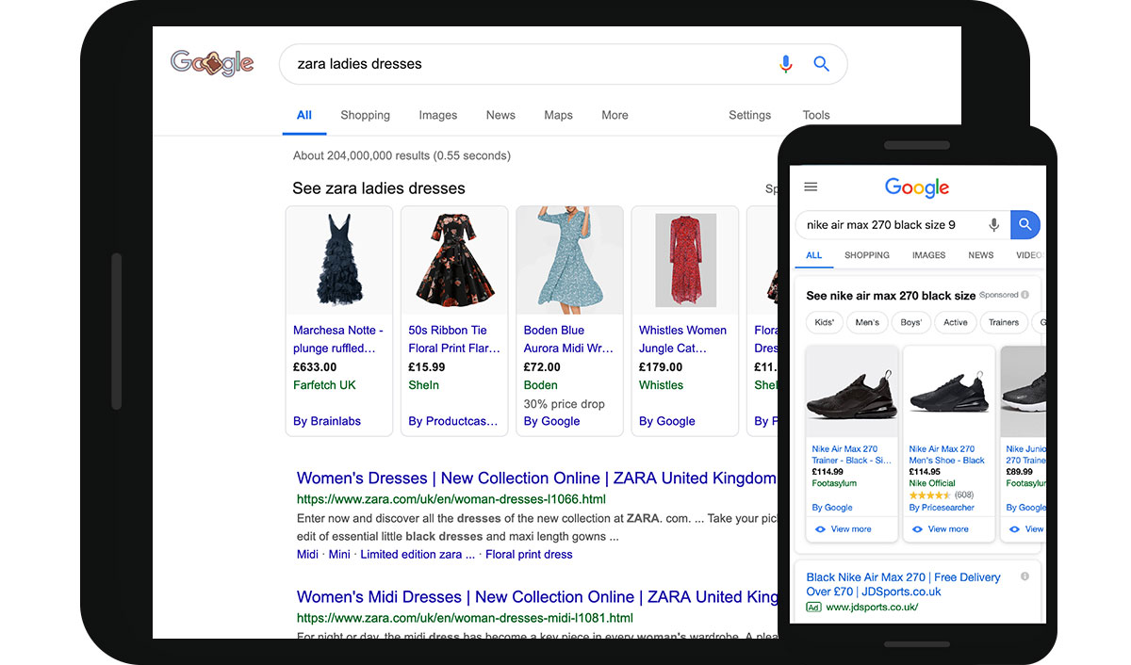Open Black Nike Air Max 270 JDSports ad
Viewport: 1131px width, 665px height.
click(x=903, y=584)
